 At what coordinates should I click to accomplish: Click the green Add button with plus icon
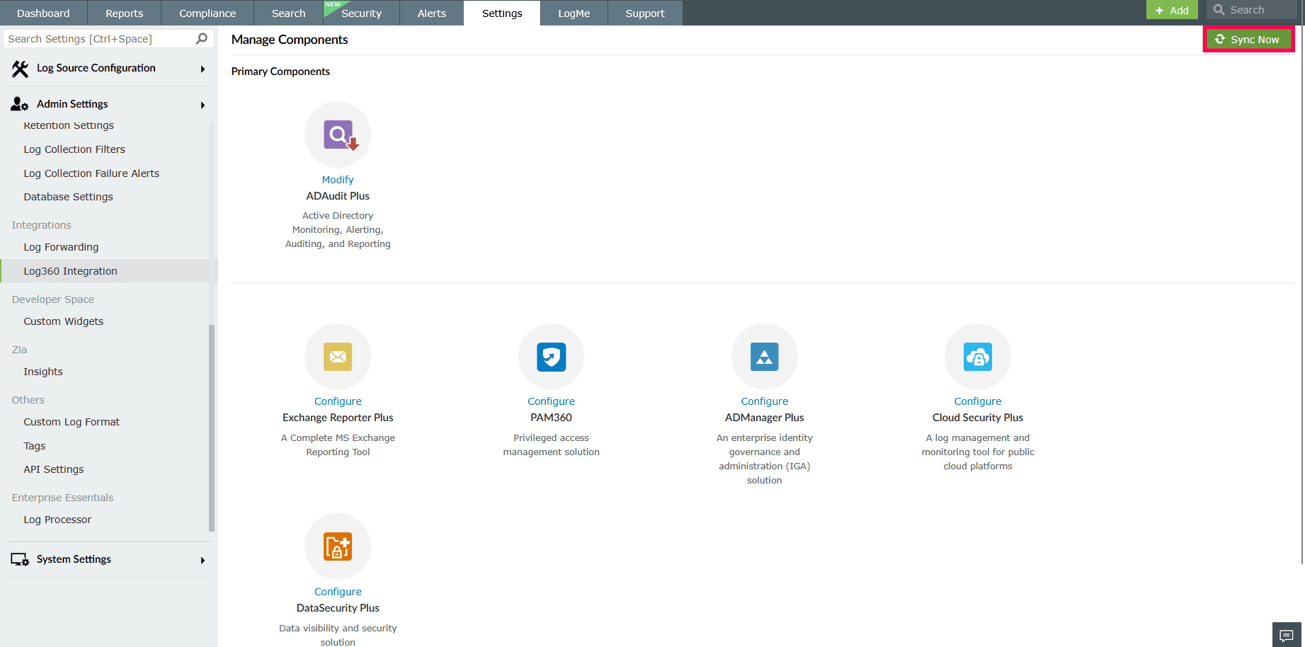[1171, 10]
